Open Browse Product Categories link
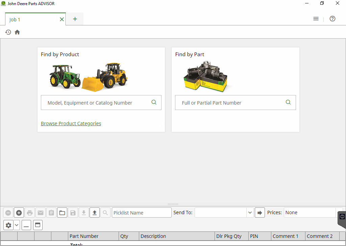Viewport: 346px width, 246px height. point(71,124)
